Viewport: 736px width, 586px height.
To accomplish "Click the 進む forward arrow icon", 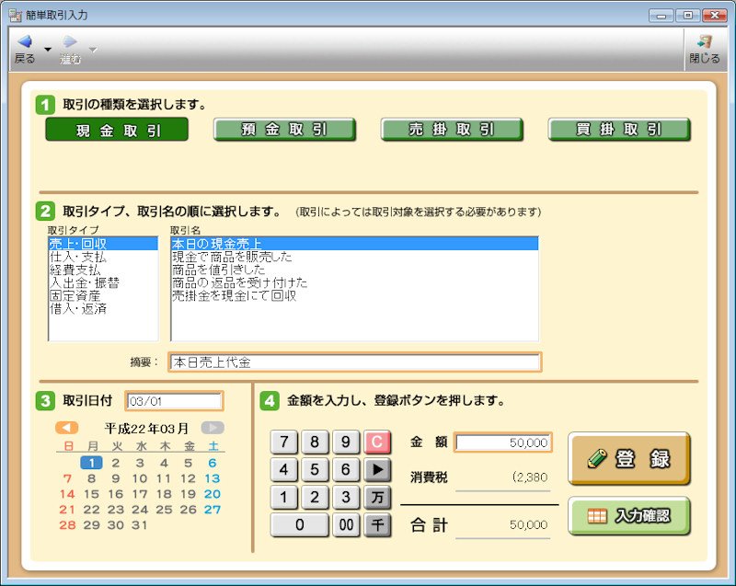I will (x=70, y=42).
